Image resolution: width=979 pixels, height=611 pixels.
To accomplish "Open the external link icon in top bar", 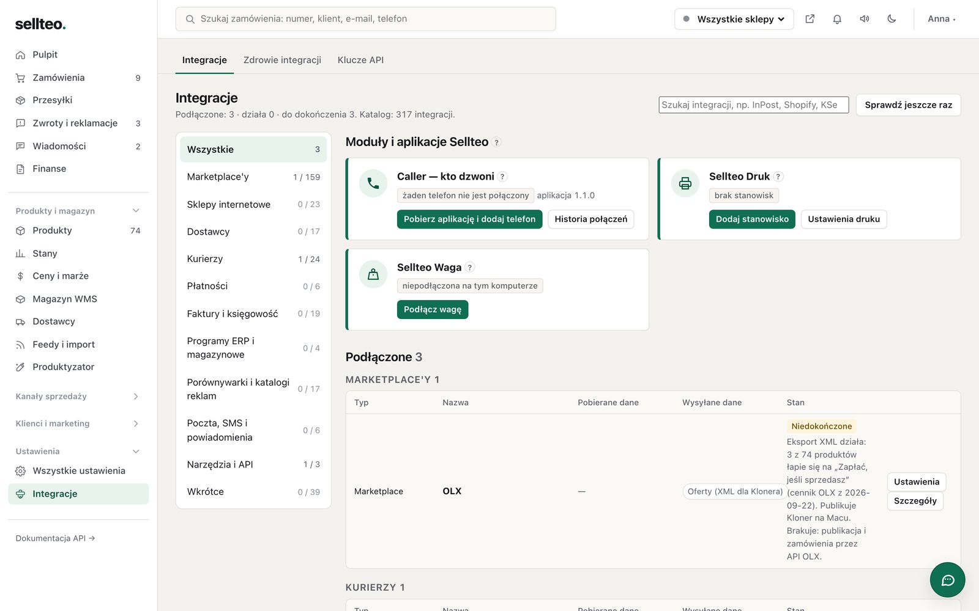I will tap(810, 19).
